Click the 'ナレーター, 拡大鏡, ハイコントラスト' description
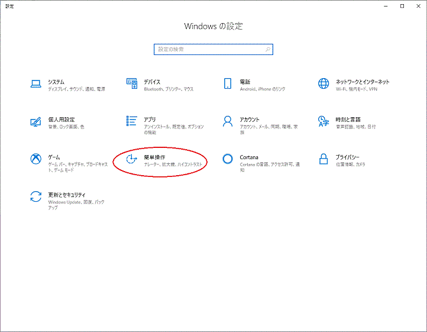The image size is (427, 332). (x=173, y=165)
